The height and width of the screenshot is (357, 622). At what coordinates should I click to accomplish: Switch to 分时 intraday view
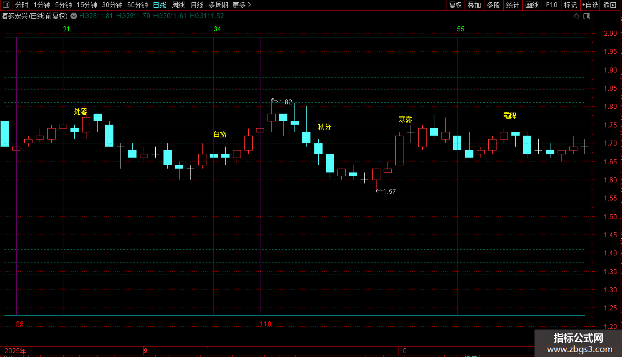tap(22, 5)
